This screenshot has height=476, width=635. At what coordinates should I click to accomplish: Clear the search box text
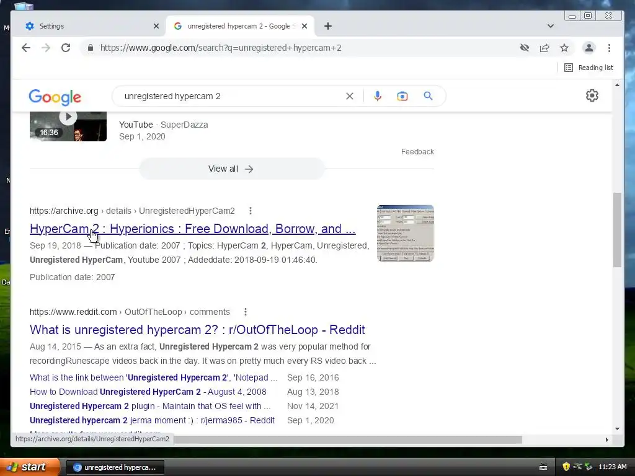tap(350, 96)
